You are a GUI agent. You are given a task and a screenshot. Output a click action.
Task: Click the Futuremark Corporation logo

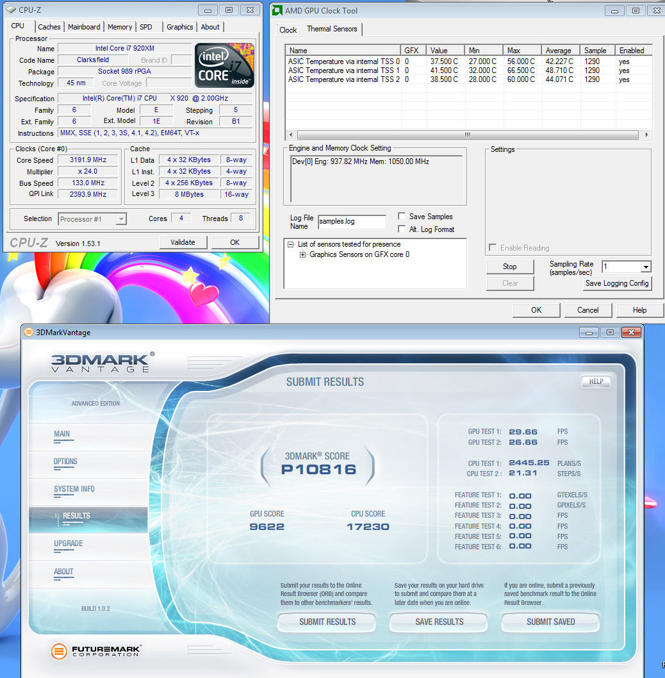pyautogui.click(x=96, y=650)
